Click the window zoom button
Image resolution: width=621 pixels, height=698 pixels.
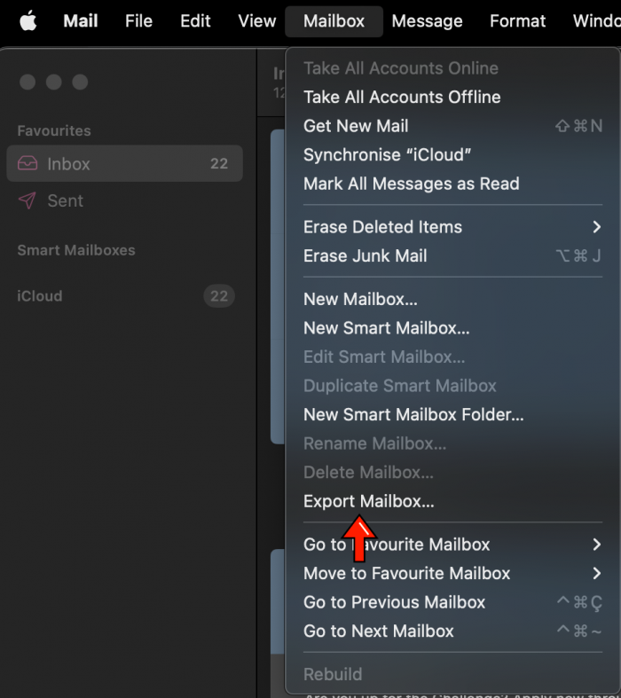tap(80, 82)
